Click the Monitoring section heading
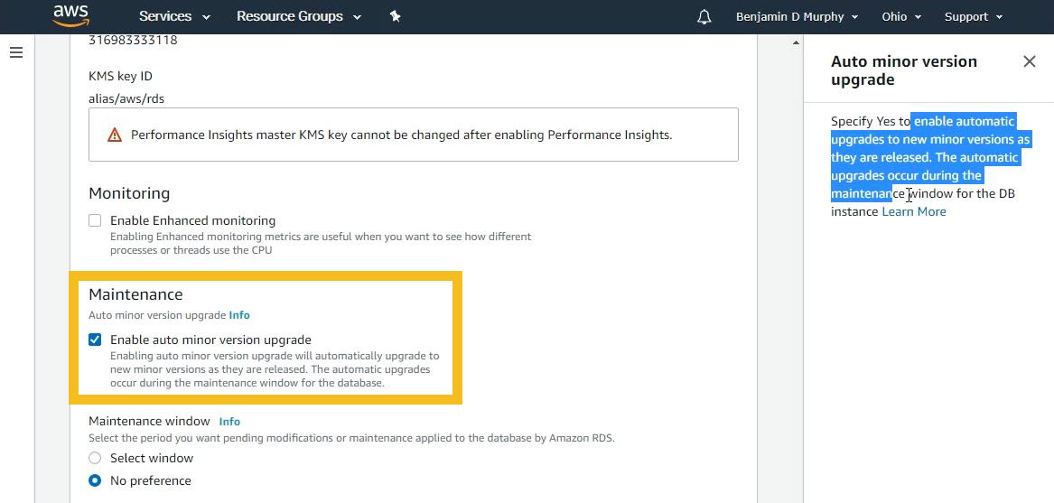 (x=129, y=193)
